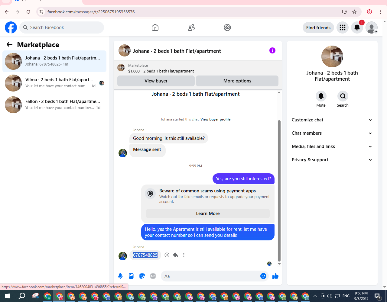Click the chat header title Johana · 2 beds 1 bath
Viewport: 387px width, 302px height.
click(177, 51)
